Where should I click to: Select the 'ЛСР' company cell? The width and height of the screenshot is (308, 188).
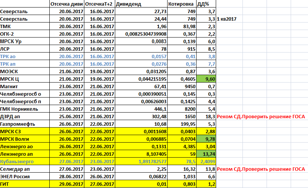25,49
